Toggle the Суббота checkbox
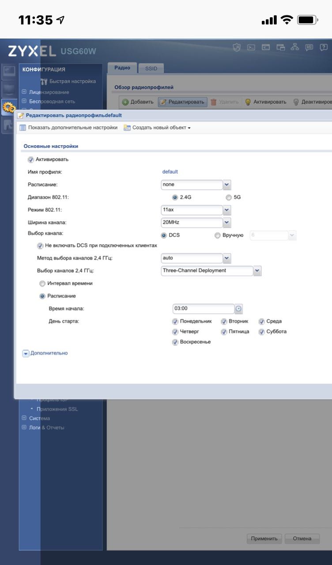332x565 pixels. [262, 331]
